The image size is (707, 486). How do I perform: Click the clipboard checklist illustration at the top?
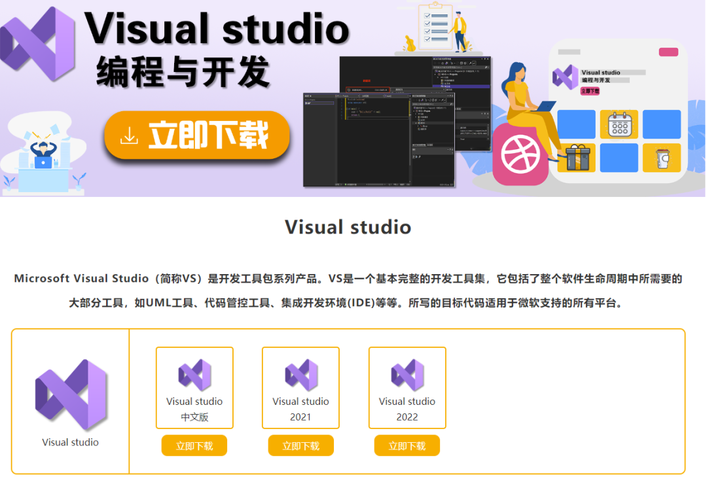[435, 26]
